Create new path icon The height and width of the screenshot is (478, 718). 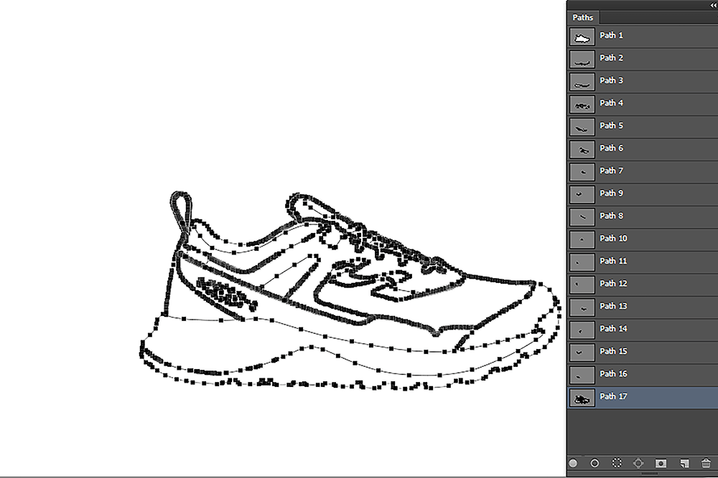tap(684, 464)
